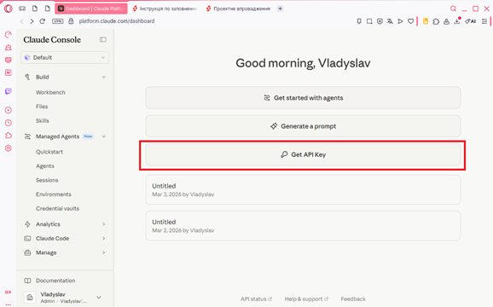Click Get started with agents button
The width and height of the screenshot is (493, 307).
(x=303, y=98)
